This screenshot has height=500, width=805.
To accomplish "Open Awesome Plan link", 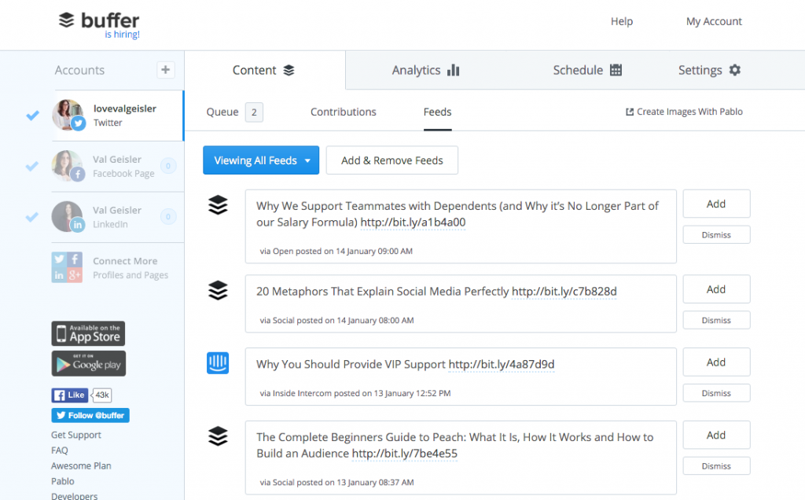I will pyautogui.click(x=81, y=465).
